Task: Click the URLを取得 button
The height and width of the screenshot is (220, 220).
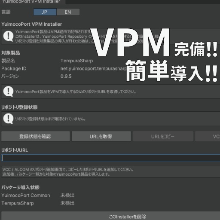Action: click(x=101, y=136)
